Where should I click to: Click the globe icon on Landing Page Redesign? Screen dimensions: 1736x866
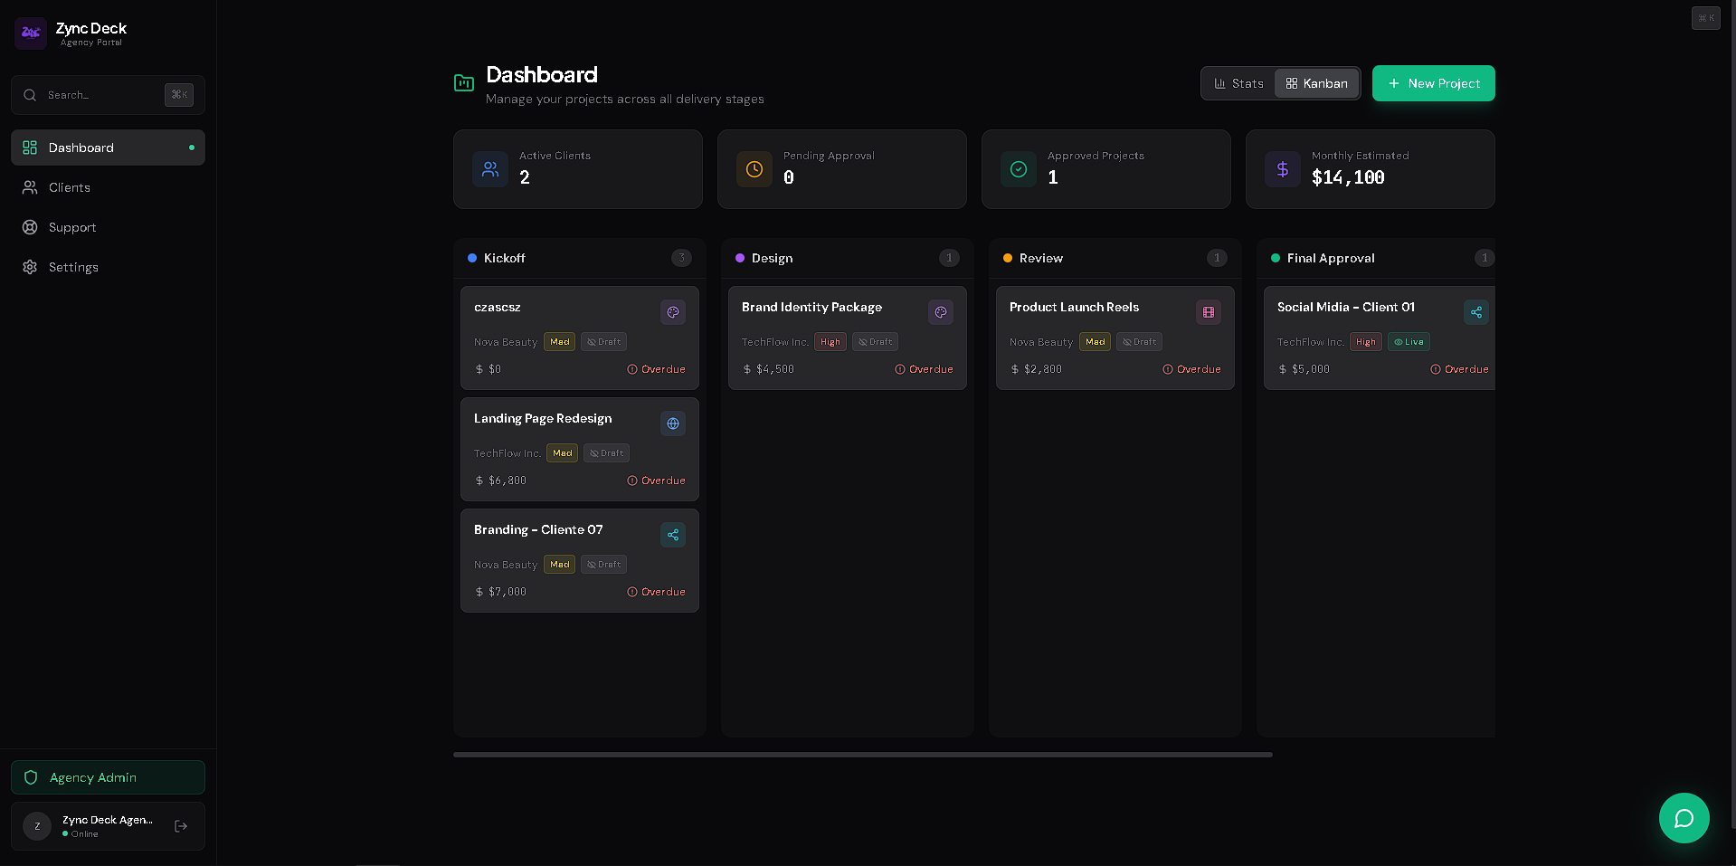click(x=673, y=423)
